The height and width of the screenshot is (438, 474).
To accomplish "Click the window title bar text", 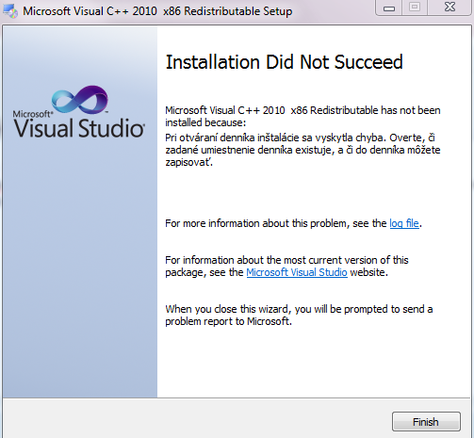I will click(x=157, y=11).
